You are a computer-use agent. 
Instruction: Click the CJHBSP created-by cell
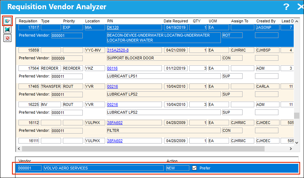pyautogui.click(x=267, y=50)
